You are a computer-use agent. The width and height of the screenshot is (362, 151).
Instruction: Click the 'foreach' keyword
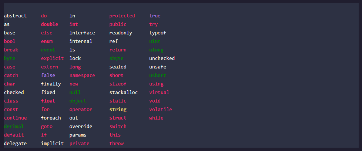coord(51,118)
